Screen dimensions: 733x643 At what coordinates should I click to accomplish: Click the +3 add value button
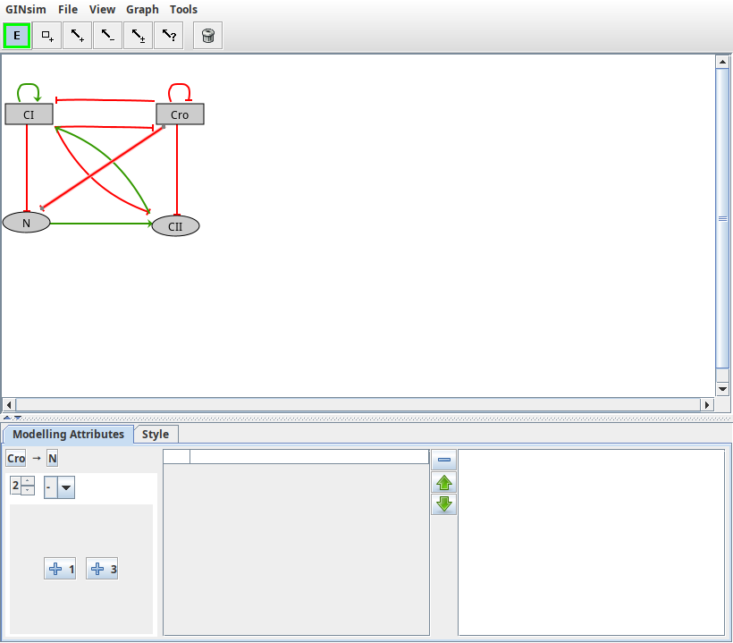pyautogui.click(x=101, y=568)
